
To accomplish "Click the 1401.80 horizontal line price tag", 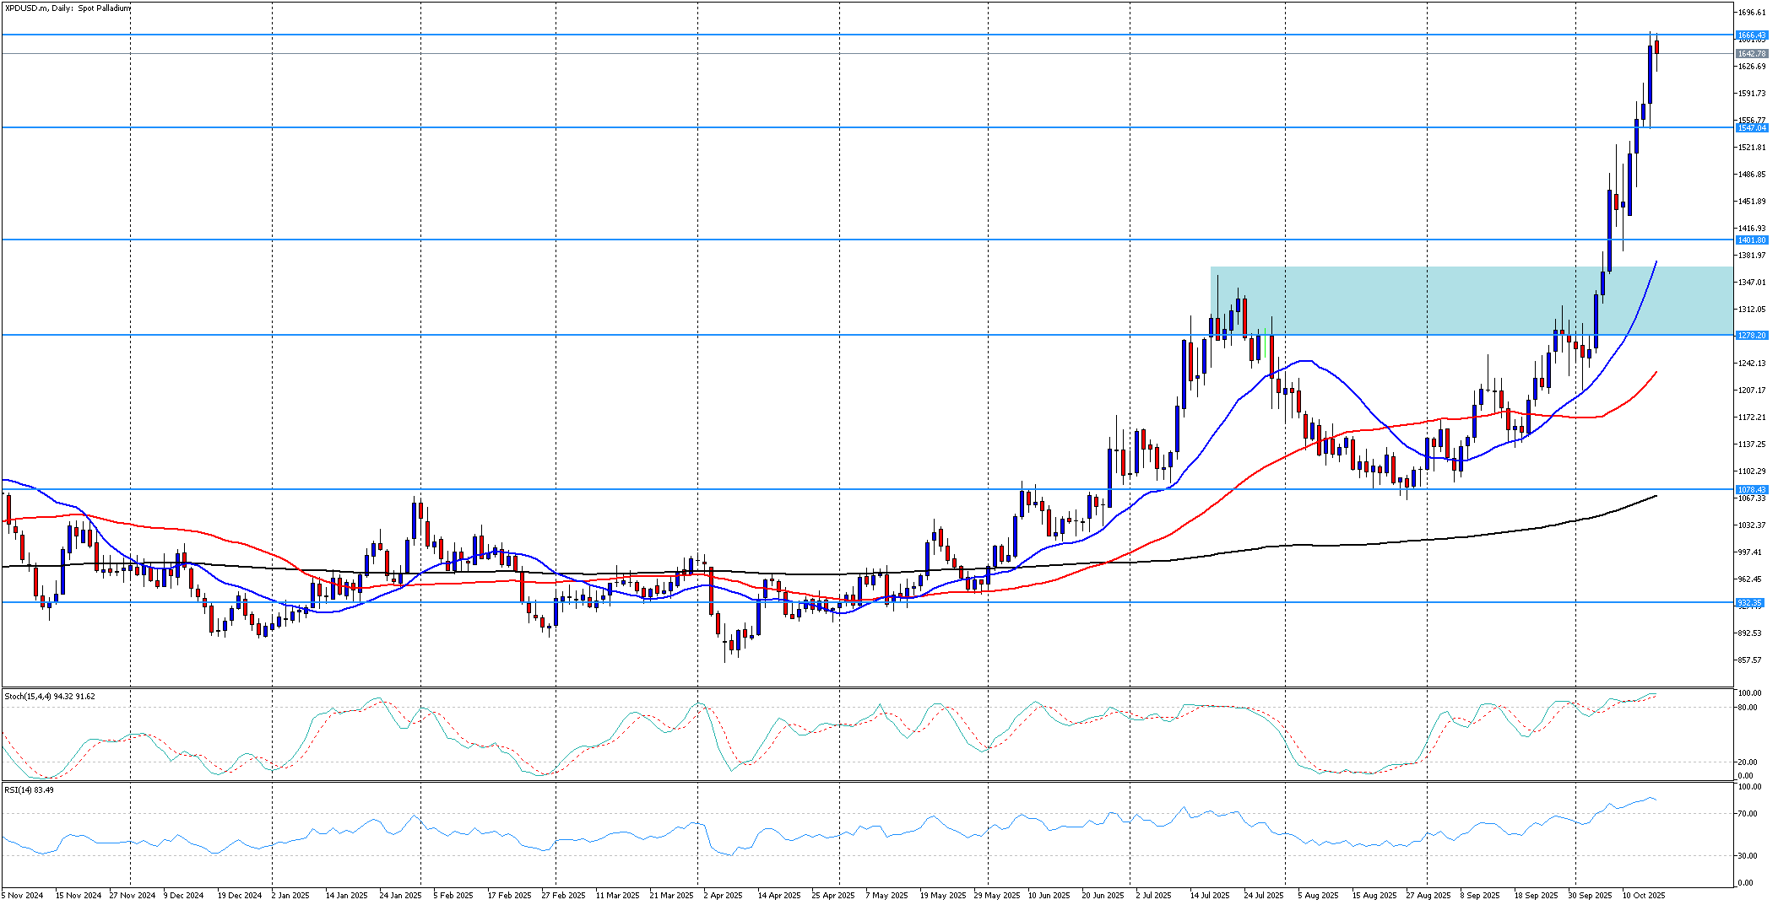I will point(1751,240).
